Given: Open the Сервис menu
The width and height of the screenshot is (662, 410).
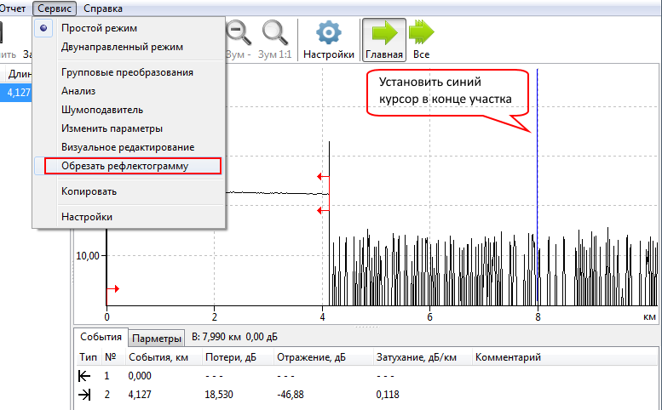Looking at the screenshot, I should click(55, 8).
